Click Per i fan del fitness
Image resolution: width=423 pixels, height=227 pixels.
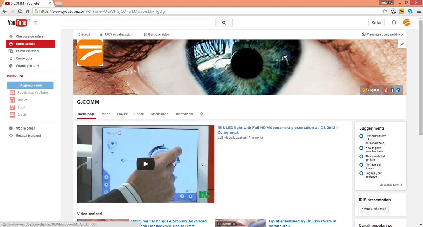point(373,166)
